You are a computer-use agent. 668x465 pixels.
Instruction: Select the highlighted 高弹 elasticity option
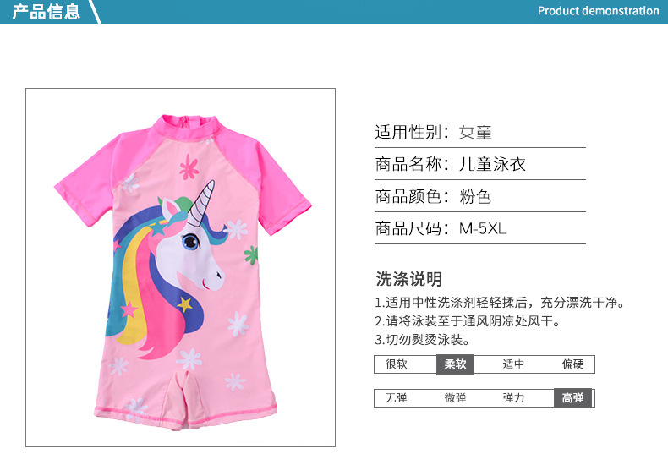coord(572,398)
